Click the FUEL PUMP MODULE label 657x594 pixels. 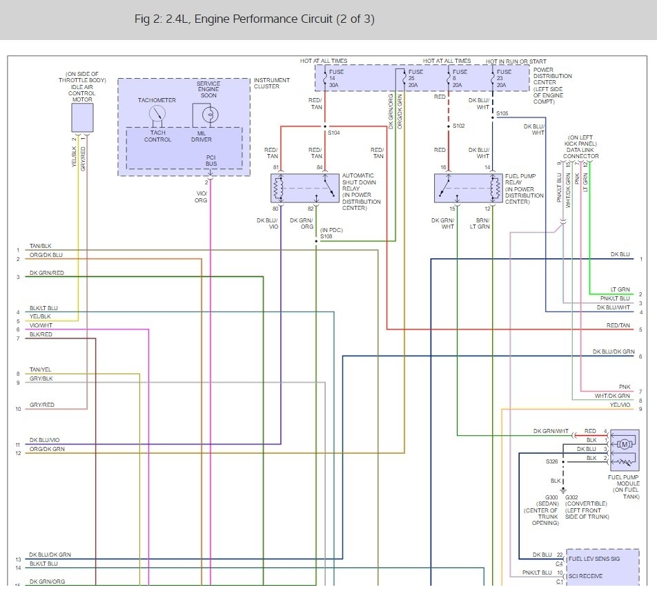(x=623, y=487)
